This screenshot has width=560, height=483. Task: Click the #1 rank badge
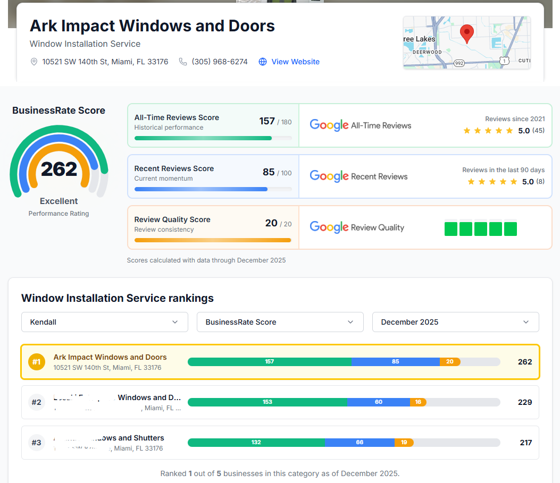click(36, 362)
